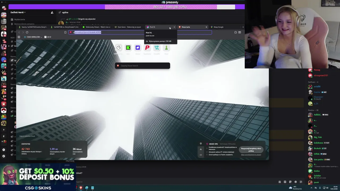Open the bookmarks apps grid icon
340x191 pixels.
[x=19, y=37]
